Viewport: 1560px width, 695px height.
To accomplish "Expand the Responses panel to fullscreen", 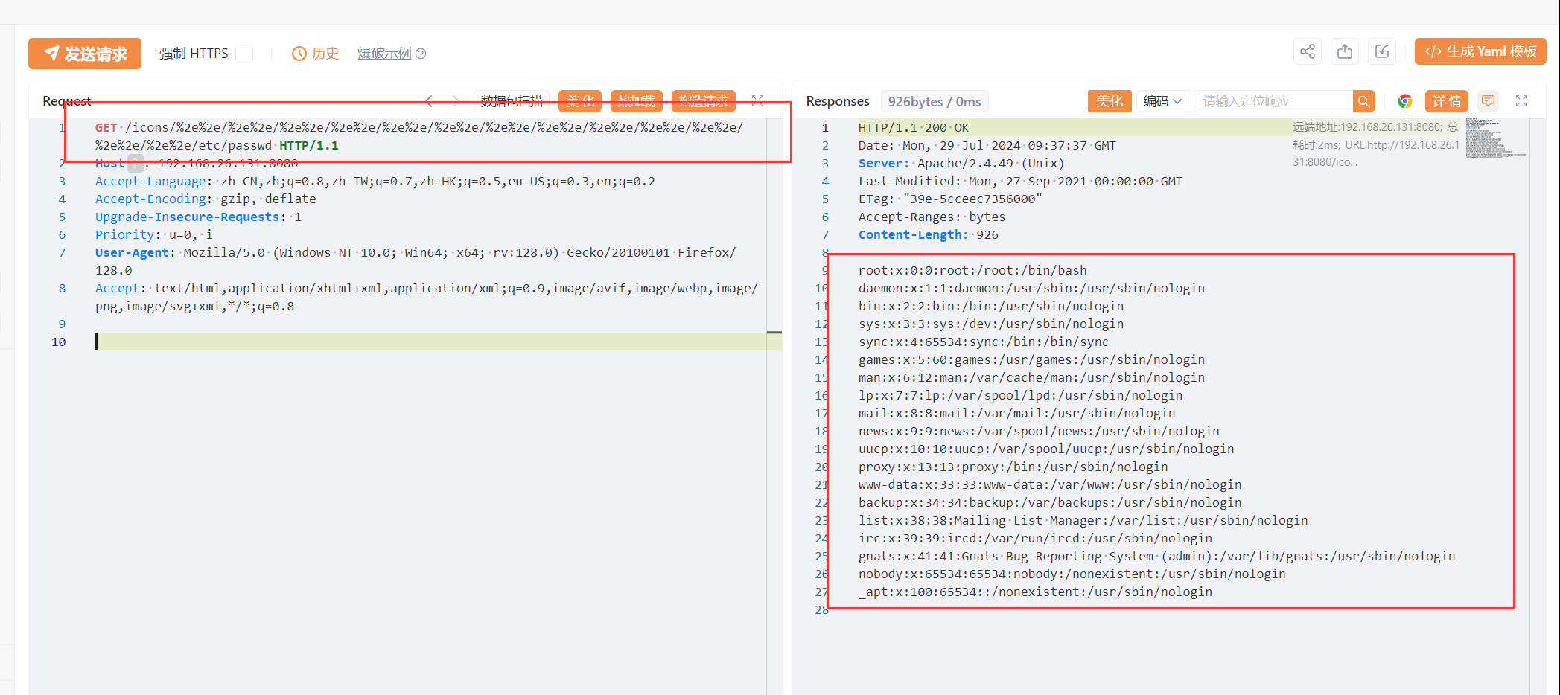I will pos(1522,101).
